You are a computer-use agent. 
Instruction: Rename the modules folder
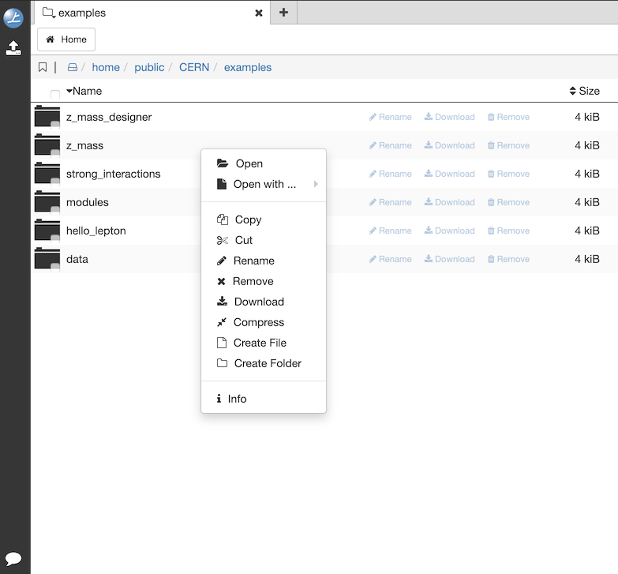tap(390, 202)
